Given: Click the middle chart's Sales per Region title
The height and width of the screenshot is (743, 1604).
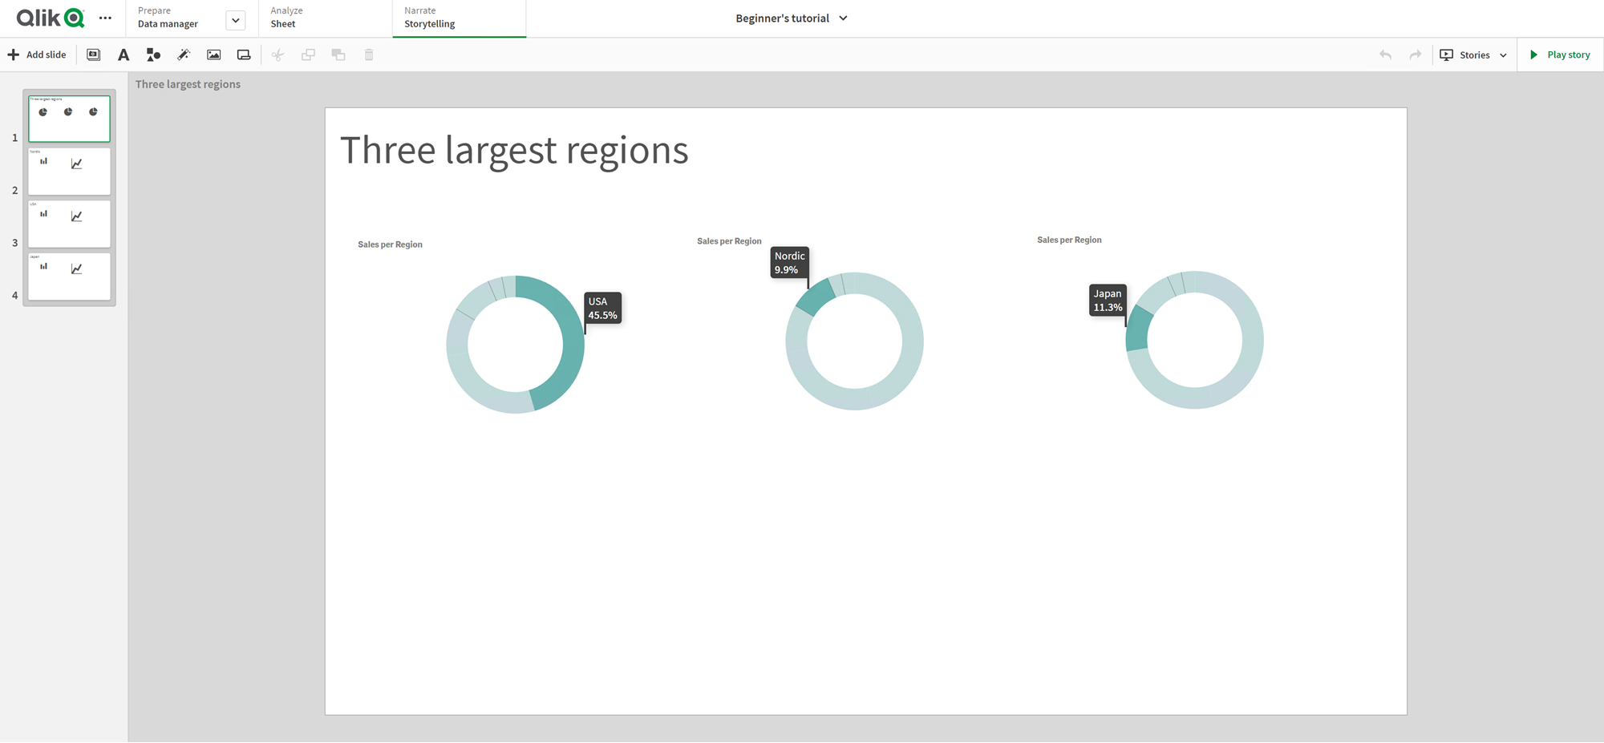Looking at the screenshot, I should [x=729, y=241].
